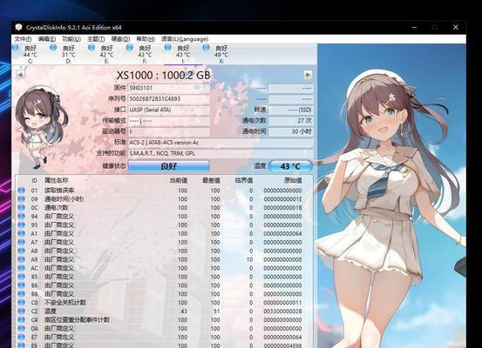Click status icon of row 95
The width and height of the screenshot is (482, 348).
coord(21,224)
